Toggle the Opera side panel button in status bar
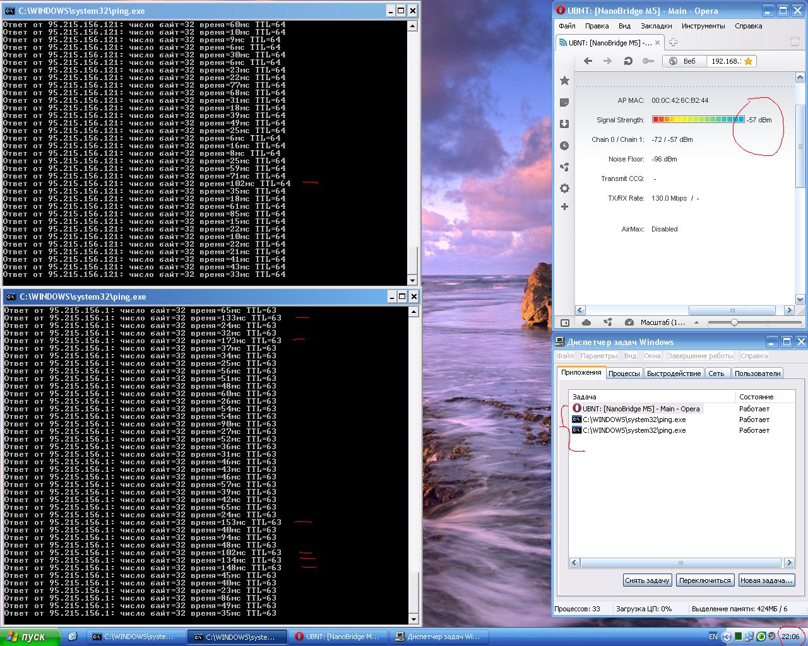Viewport: 808px width, 646px height. (x=565, y=322)
